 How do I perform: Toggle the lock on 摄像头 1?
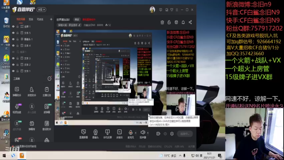click(x=17, y=39)
